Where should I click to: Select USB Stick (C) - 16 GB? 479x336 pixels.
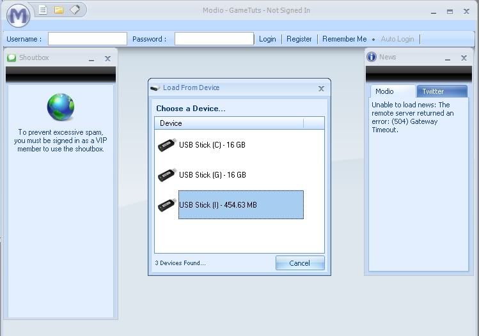[212, 145]
